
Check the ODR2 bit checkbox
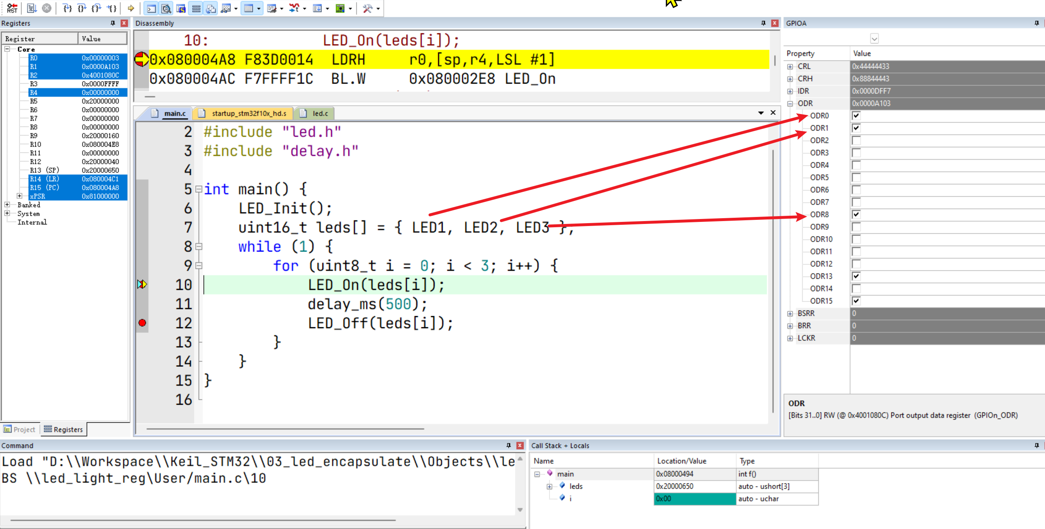pos(856,140)
